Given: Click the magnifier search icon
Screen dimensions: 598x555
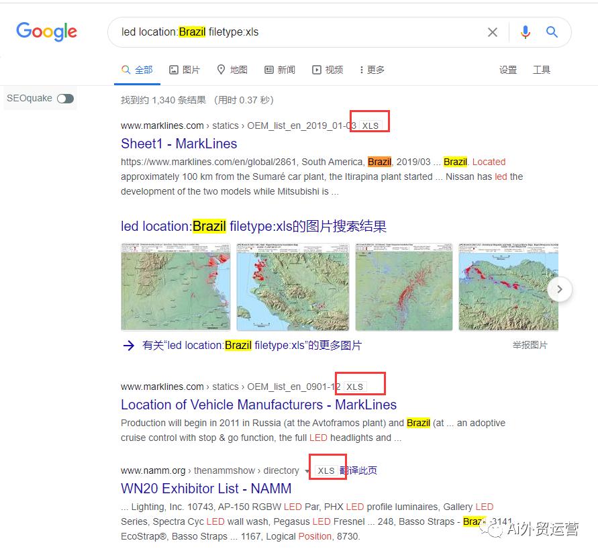Looking at the screenshot, I should pyautogui.click(x=552, y=32).
